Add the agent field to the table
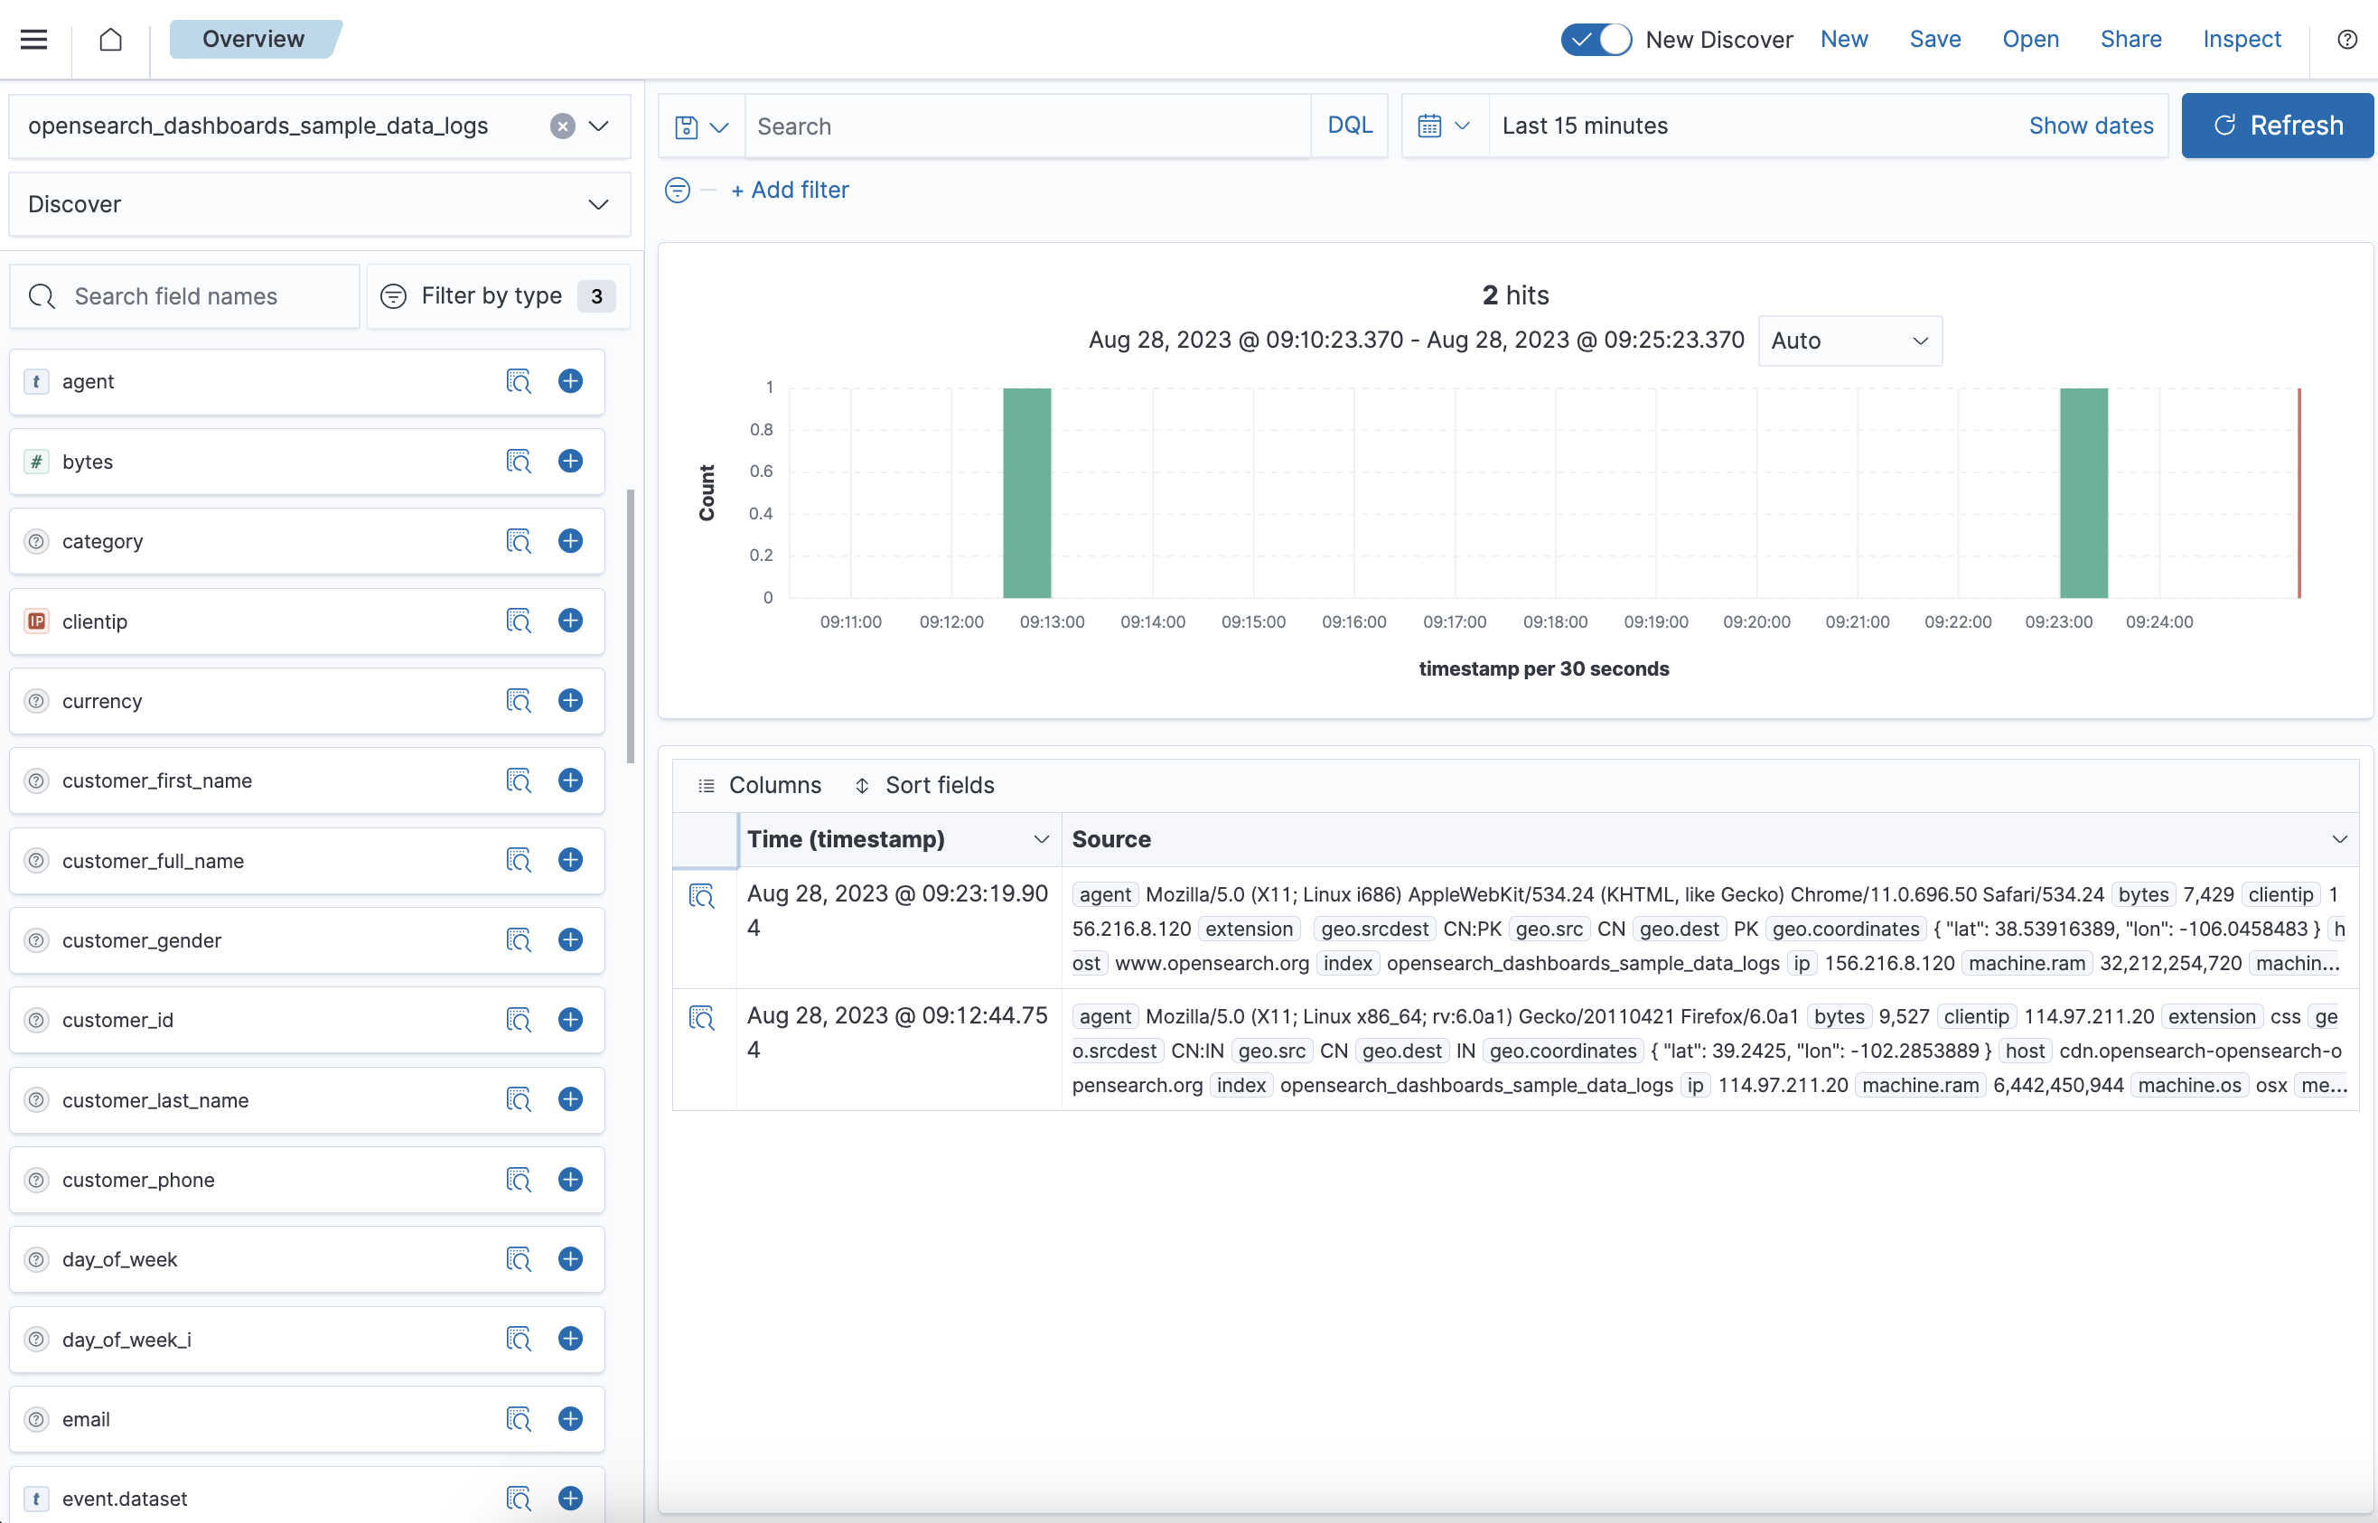 point(570,381)
